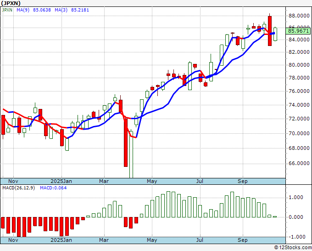Click the MA(3) value 85.2181
The width and height of the screenshot is (312, 251).
(x=80, y=10)
